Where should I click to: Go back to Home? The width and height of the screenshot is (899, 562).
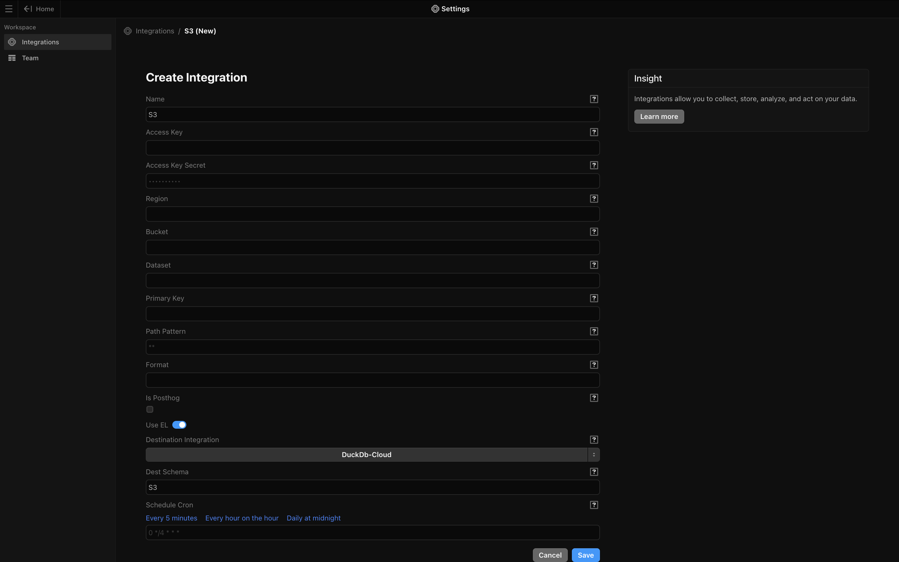click(39, 9)
